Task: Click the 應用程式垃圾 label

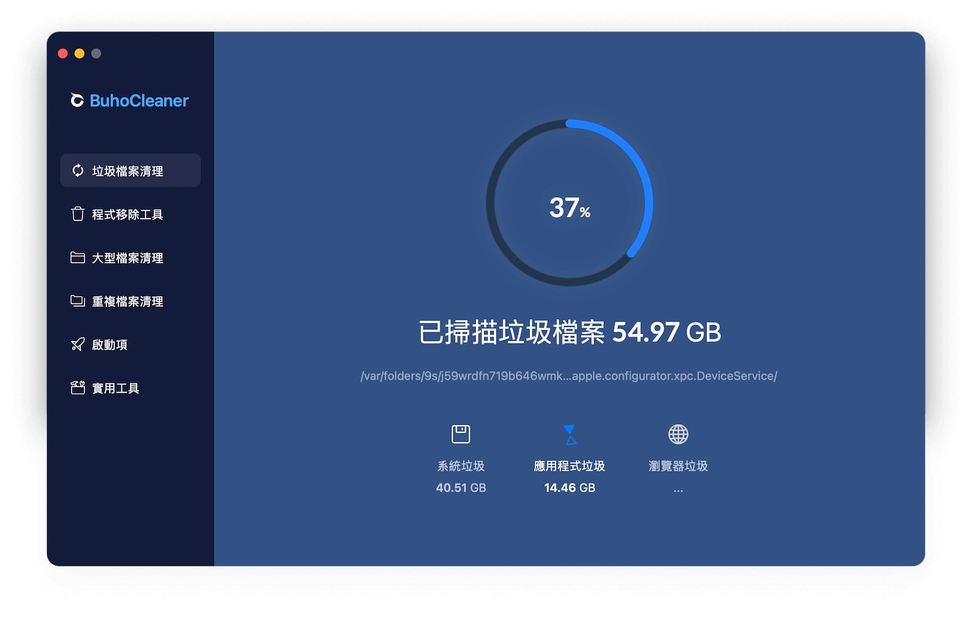Action: [569, 466]
